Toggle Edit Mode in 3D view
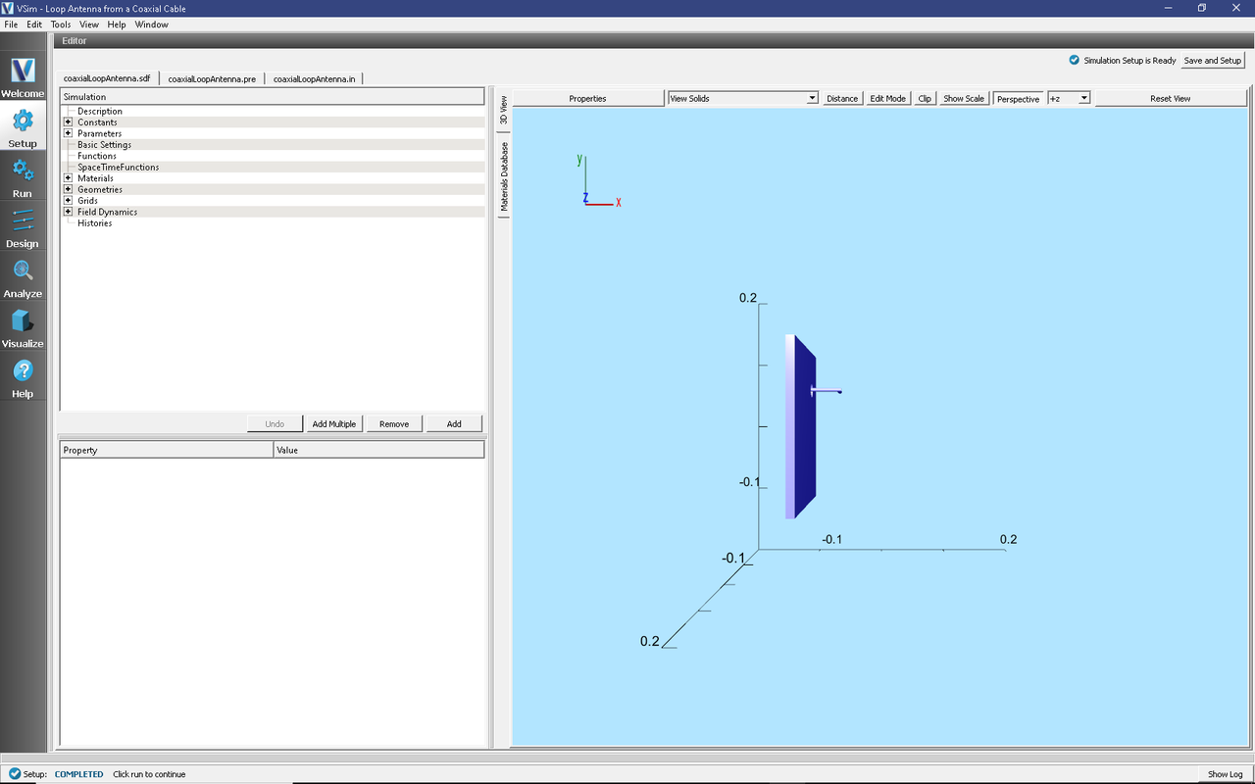1255x784 pixels. click(x=887, y=99)
